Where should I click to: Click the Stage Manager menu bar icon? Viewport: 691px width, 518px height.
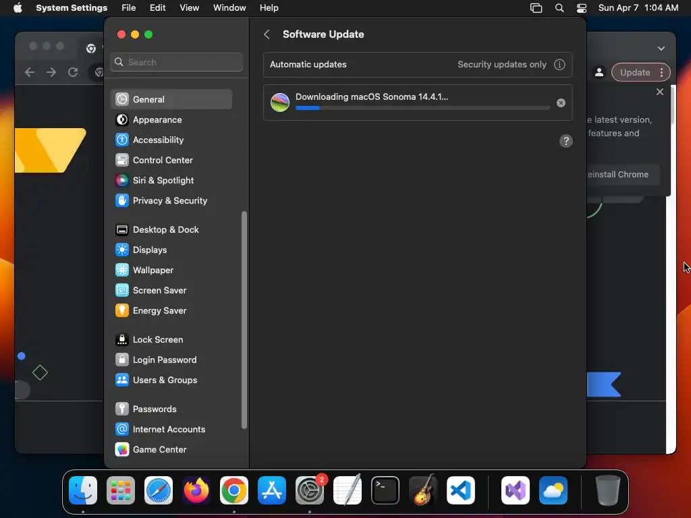tap(536, 8)
